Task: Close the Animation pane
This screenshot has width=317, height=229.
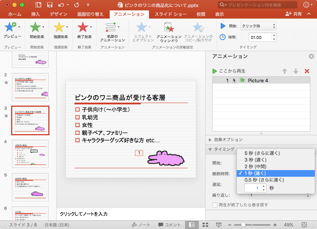Action: click(x=311, y=56)
